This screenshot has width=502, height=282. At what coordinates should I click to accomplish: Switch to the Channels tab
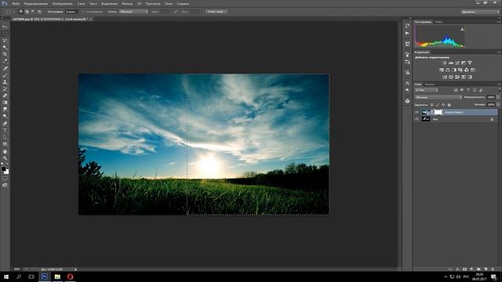430,85
